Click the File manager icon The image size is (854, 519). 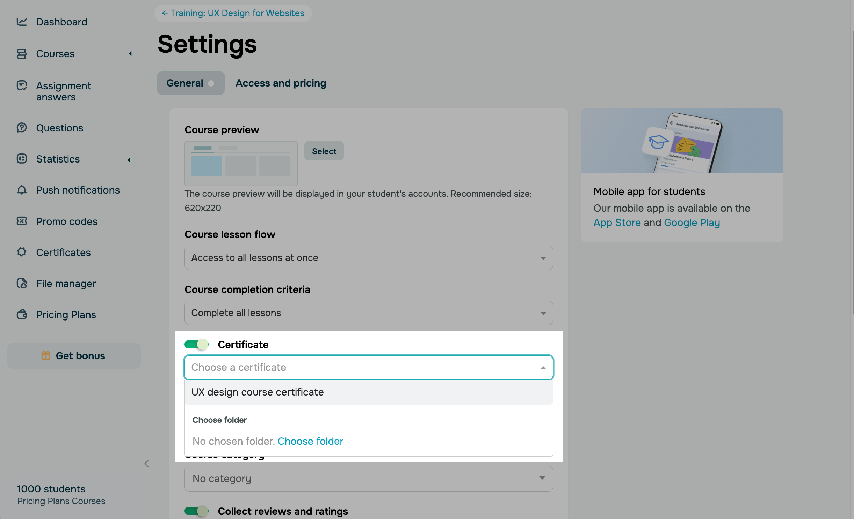pos(22,283)
